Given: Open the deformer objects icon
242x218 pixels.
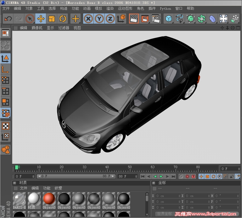Looking at the screenshot, I should click(212, 19).
